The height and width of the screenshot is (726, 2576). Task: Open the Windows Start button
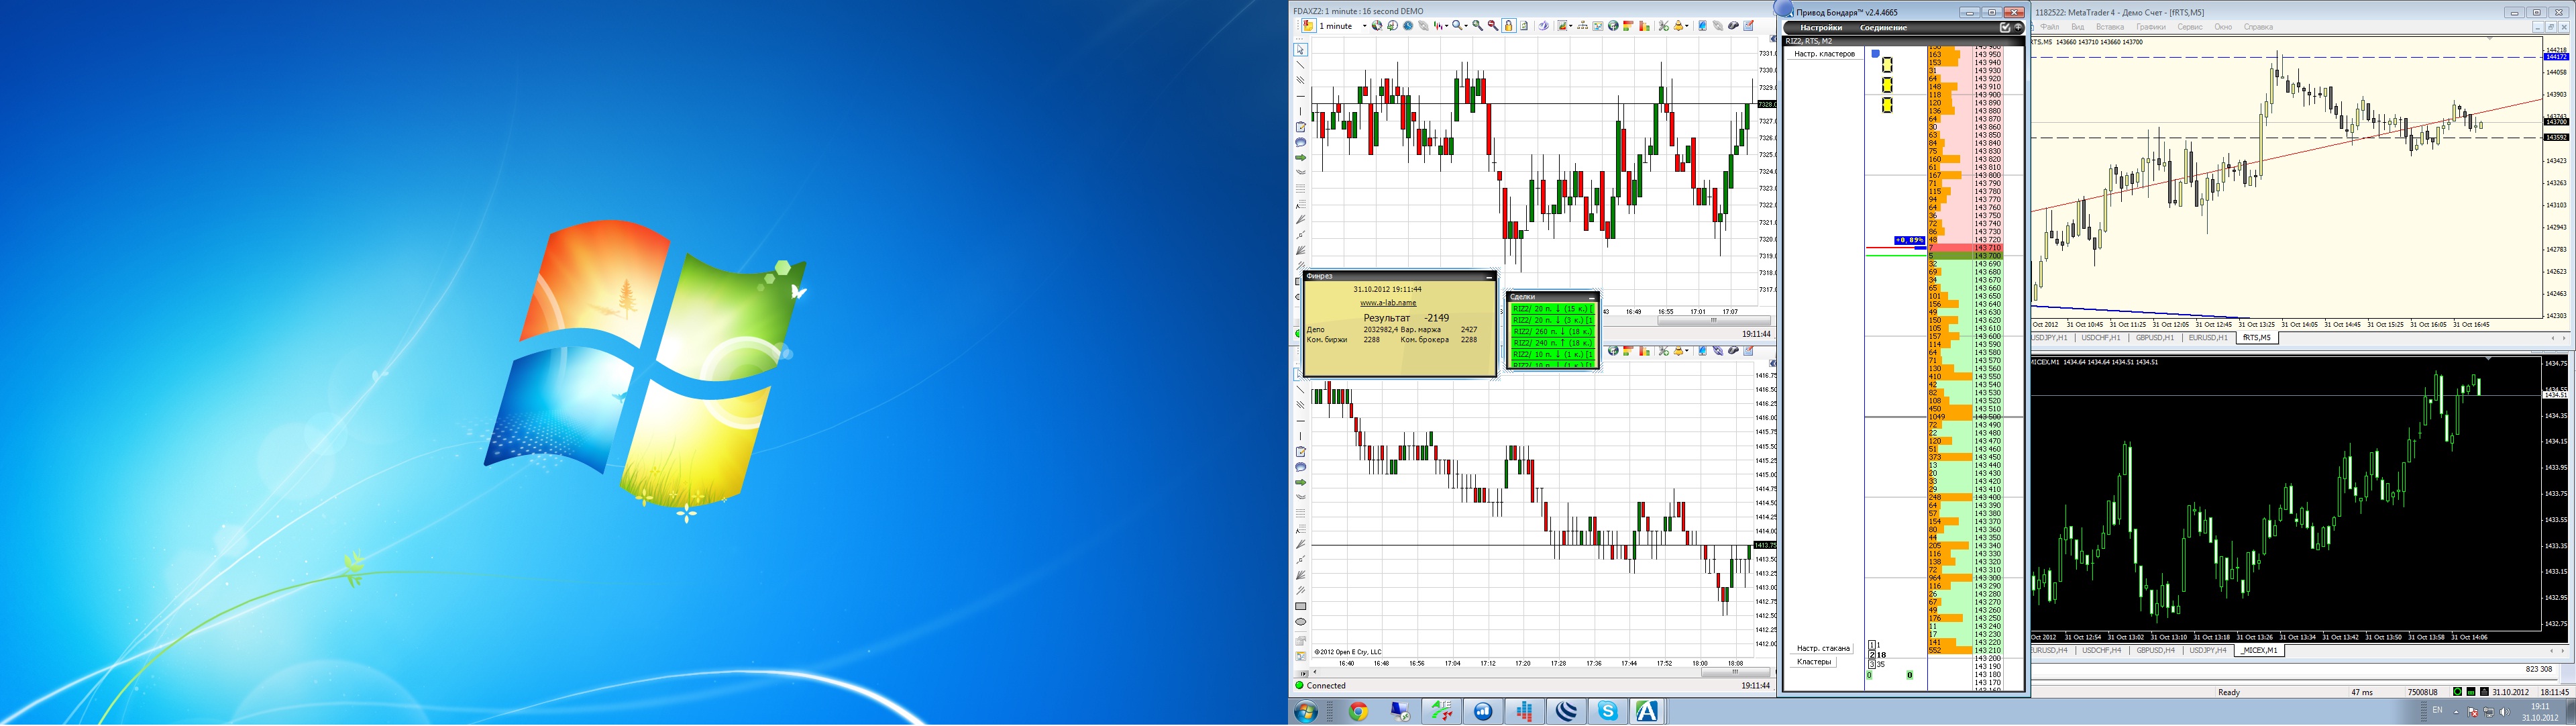click(x=1305, y=712)
